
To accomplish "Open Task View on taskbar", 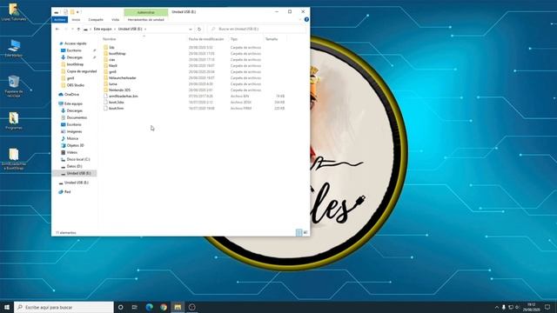I will (135, 307).
